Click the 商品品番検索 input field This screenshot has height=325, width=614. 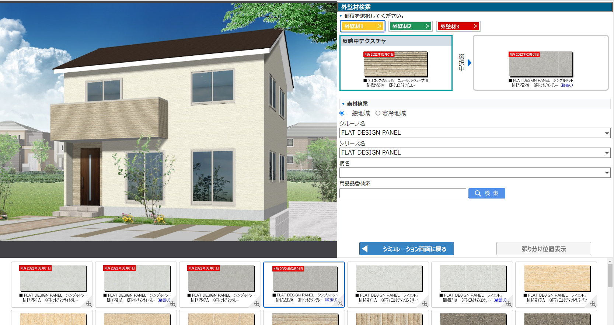pos(402,193)
